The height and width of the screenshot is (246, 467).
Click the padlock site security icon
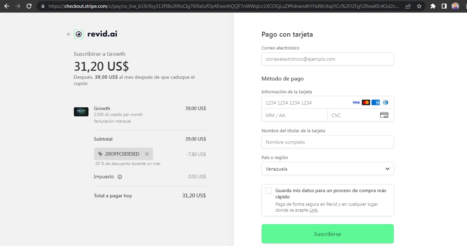pyautogui.click(x=43, y=6)
